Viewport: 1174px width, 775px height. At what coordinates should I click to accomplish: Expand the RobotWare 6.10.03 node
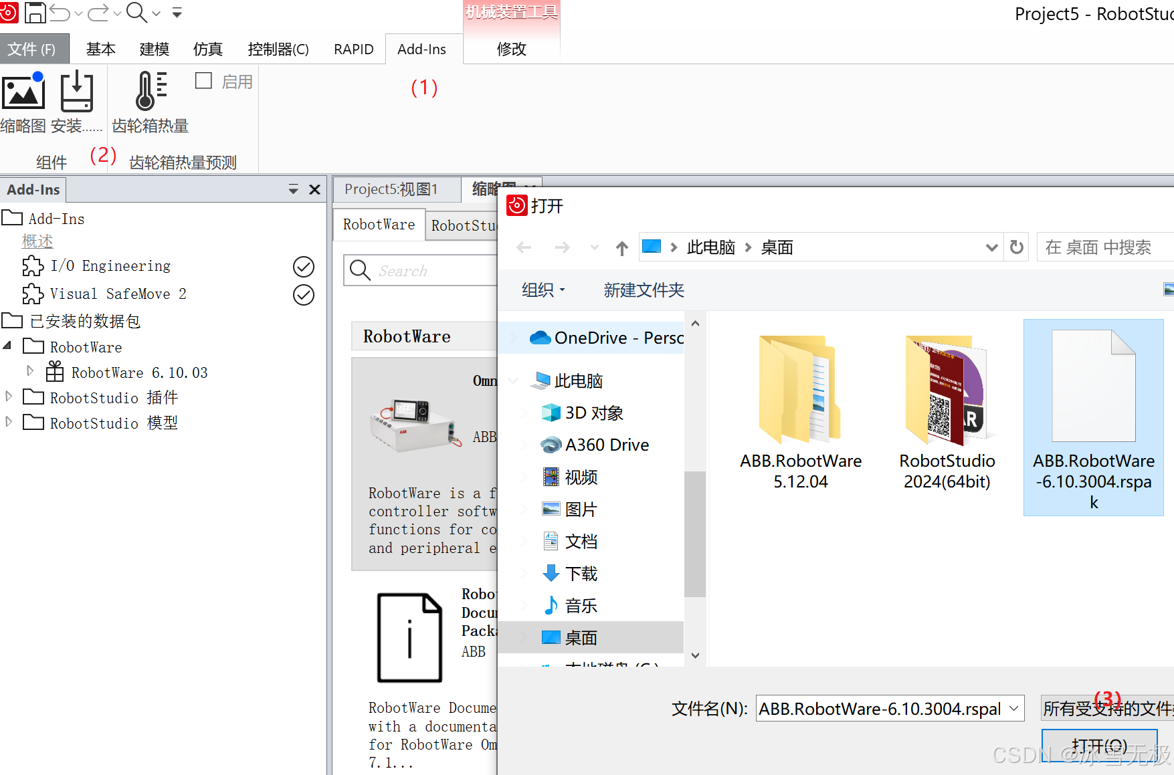30,370
